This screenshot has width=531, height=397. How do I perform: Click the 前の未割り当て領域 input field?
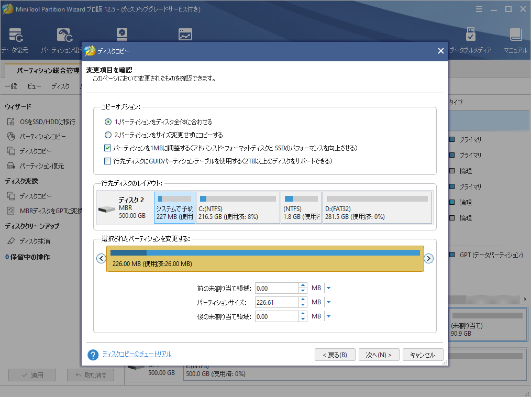276,288
